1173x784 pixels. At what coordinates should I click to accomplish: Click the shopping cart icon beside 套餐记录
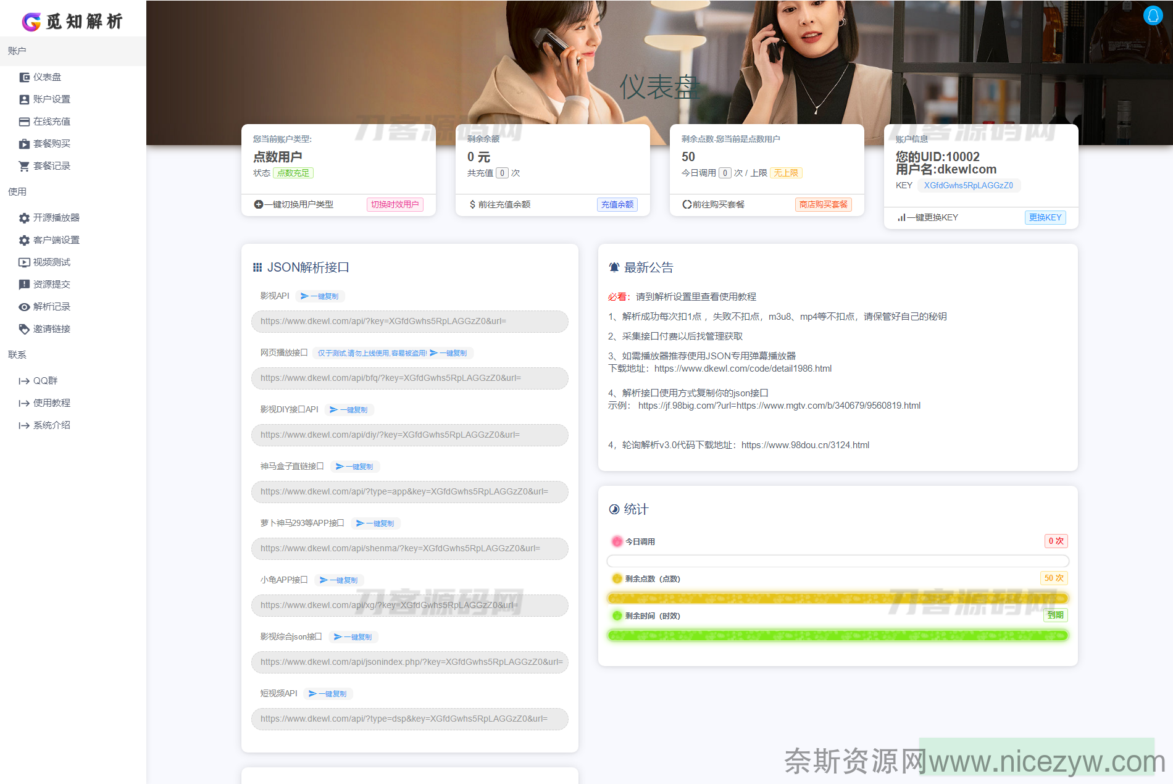[x=24, y=166]
